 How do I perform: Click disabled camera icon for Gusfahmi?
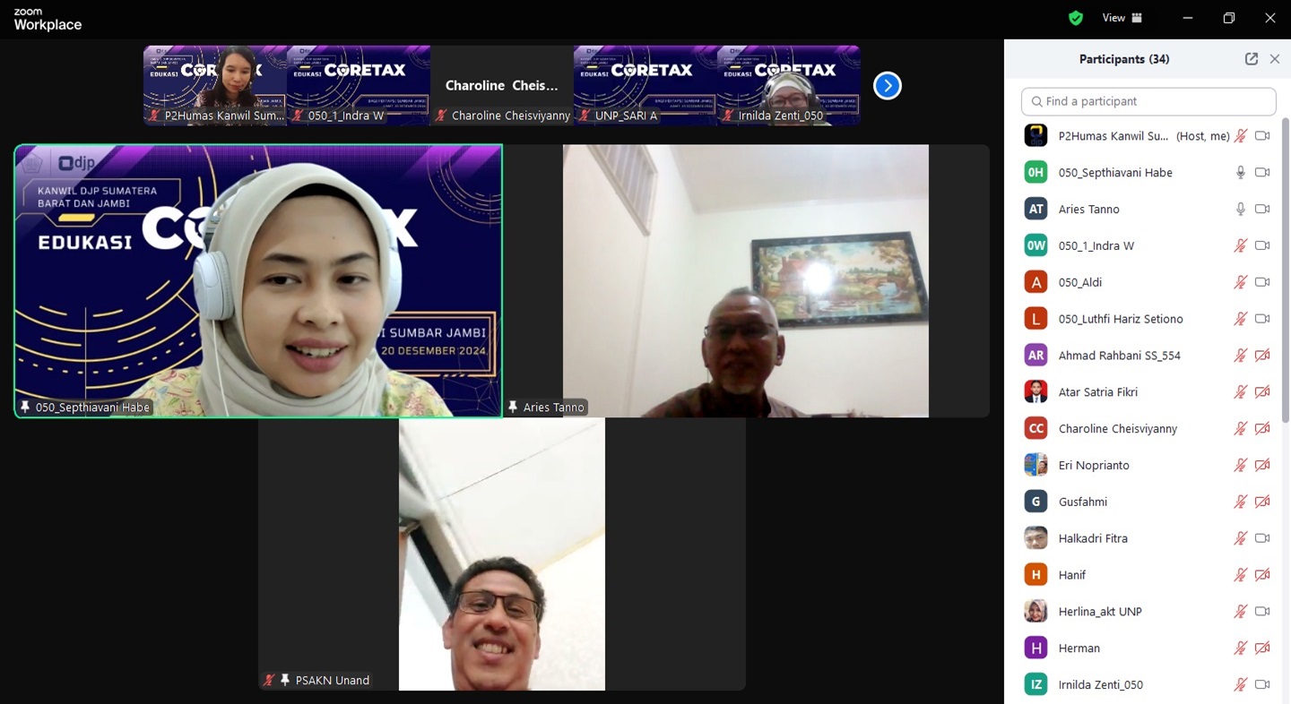[x=1262, y=502]
